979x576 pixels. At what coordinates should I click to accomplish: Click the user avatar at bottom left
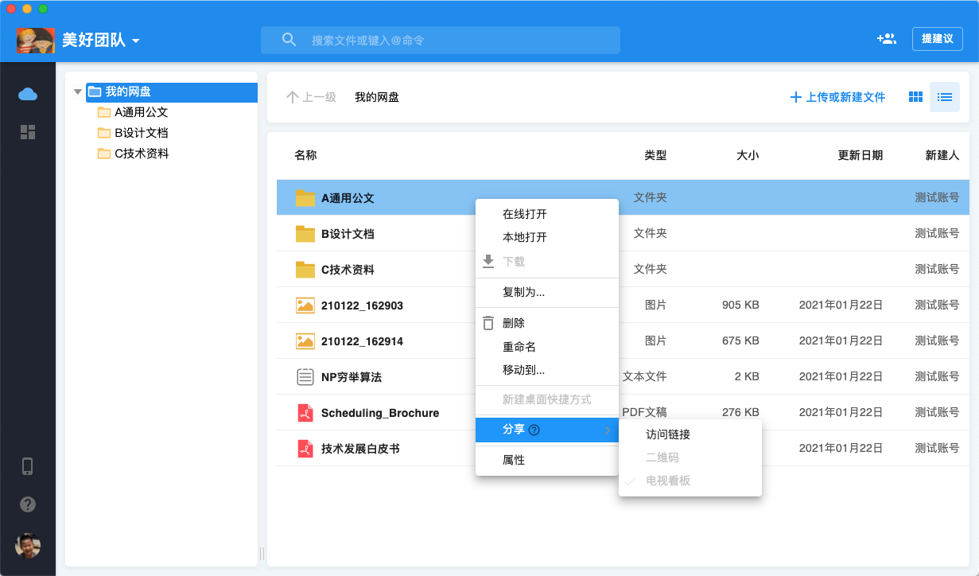[x=28, y=546]
